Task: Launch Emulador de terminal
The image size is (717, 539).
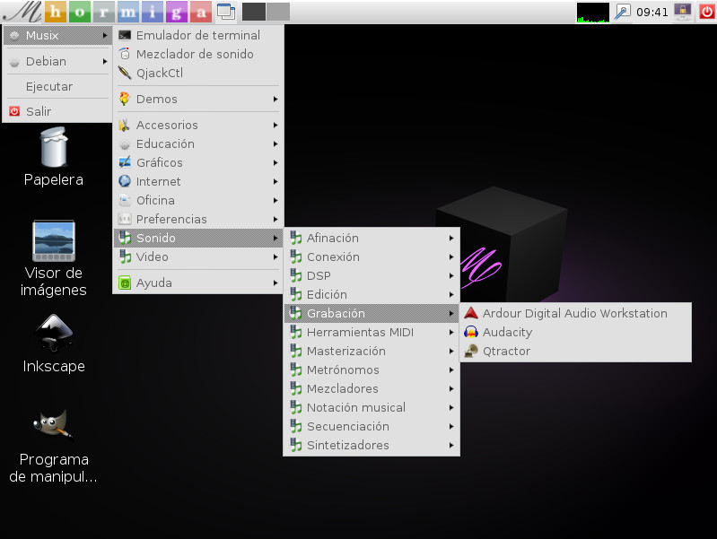Action: click(x=198, y=35)
